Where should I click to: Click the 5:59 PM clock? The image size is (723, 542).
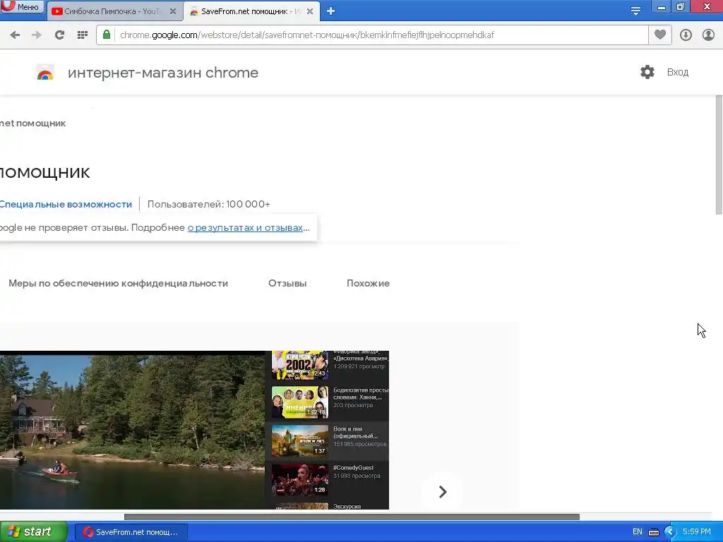point(697,531)
